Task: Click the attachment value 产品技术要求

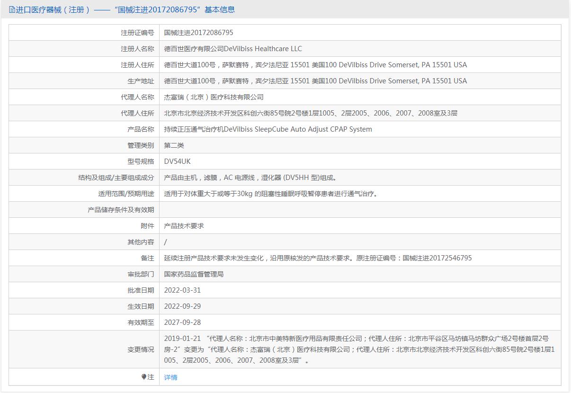Action: [x=184, y=226]
